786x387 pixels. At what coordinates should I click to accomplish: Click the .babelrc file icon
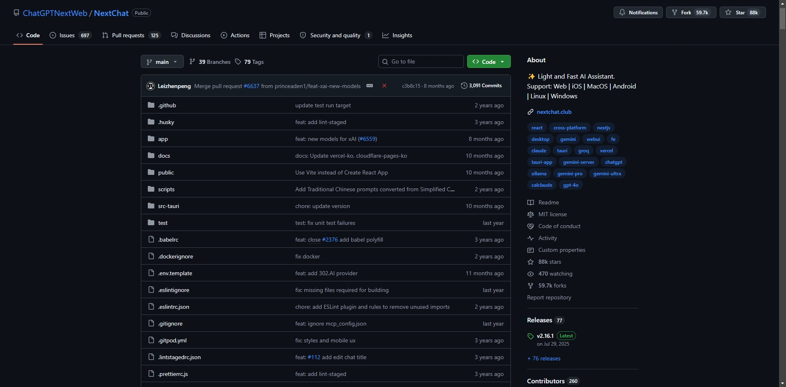point(151,239)
